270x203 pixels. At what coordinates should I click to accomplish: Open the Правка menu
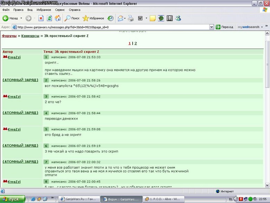18,10
